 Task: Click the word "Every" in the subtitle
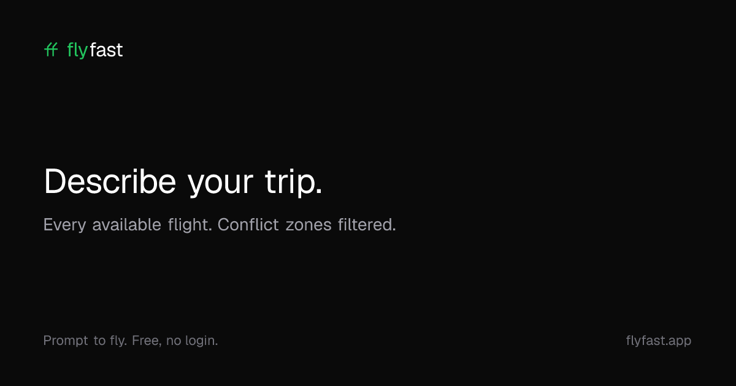click(x=64, y=225)
